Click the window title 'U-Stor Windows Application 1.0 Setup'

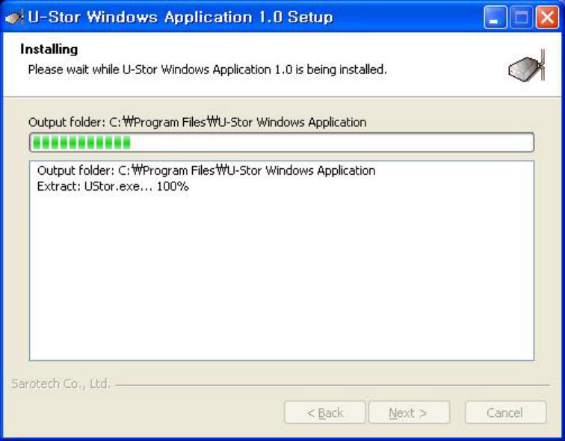(x=181, y=17)
